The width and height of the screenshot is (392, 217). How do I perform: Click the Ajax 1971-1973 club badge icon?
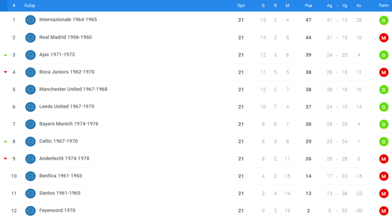[30, 55]
